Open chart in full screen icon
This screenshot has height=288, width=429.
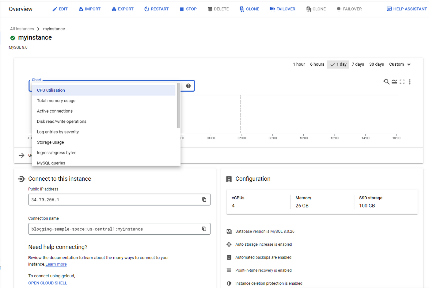(x=402, y=82)
